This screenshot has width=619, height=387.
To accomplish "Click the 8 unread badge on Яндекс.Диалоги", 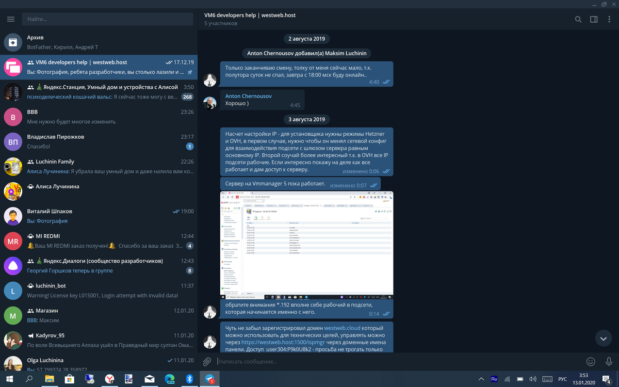I will [190, 270].
